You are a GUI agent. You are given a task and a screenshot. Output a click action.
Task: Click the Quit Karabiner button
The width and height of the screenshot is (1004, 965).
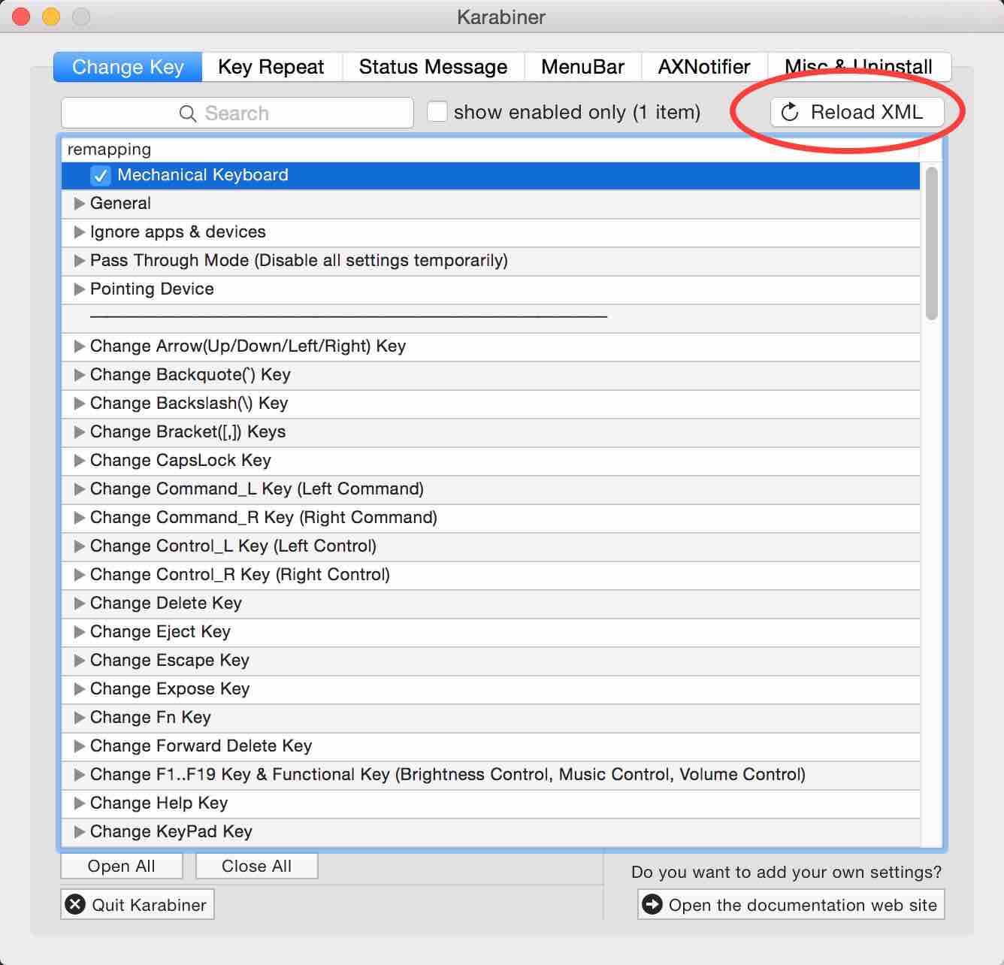coord(138,904)
